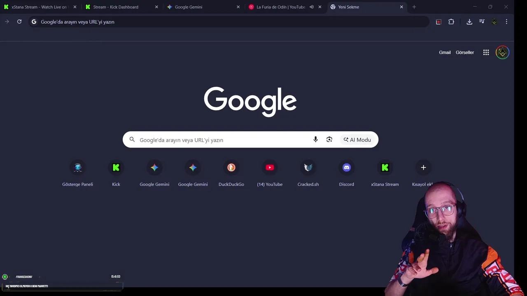Click the AI Modu button
Screen dimensions: 527x296
pos(357,140)
